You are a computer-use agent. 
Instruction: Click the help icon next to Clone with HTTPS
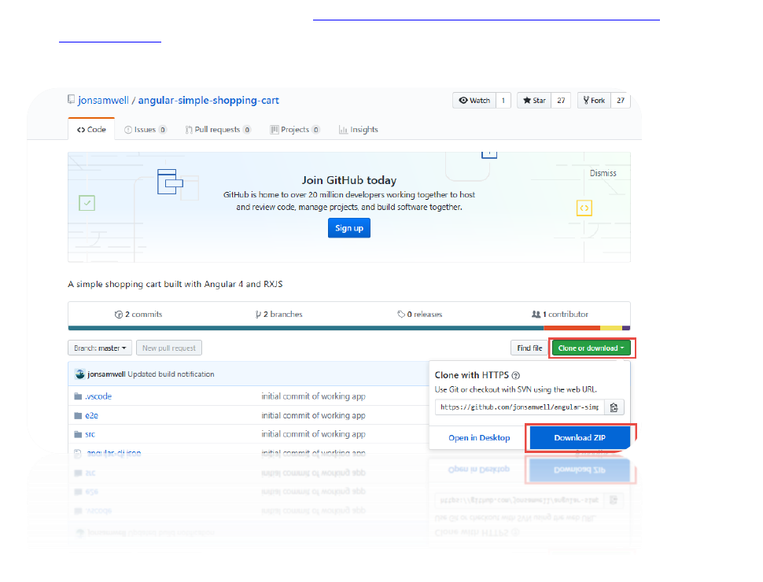(516, 375)
